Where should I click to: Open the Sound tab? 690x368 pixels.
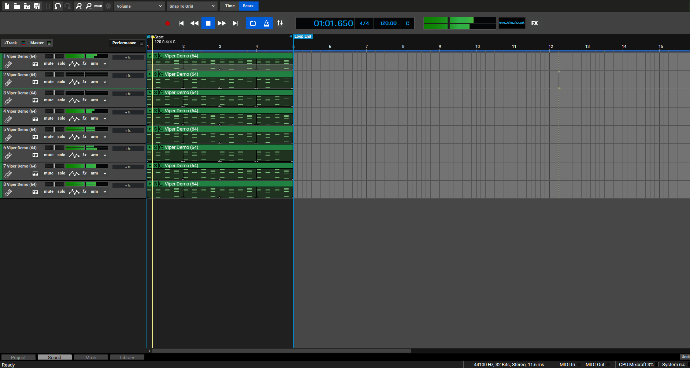pos(55,357)
